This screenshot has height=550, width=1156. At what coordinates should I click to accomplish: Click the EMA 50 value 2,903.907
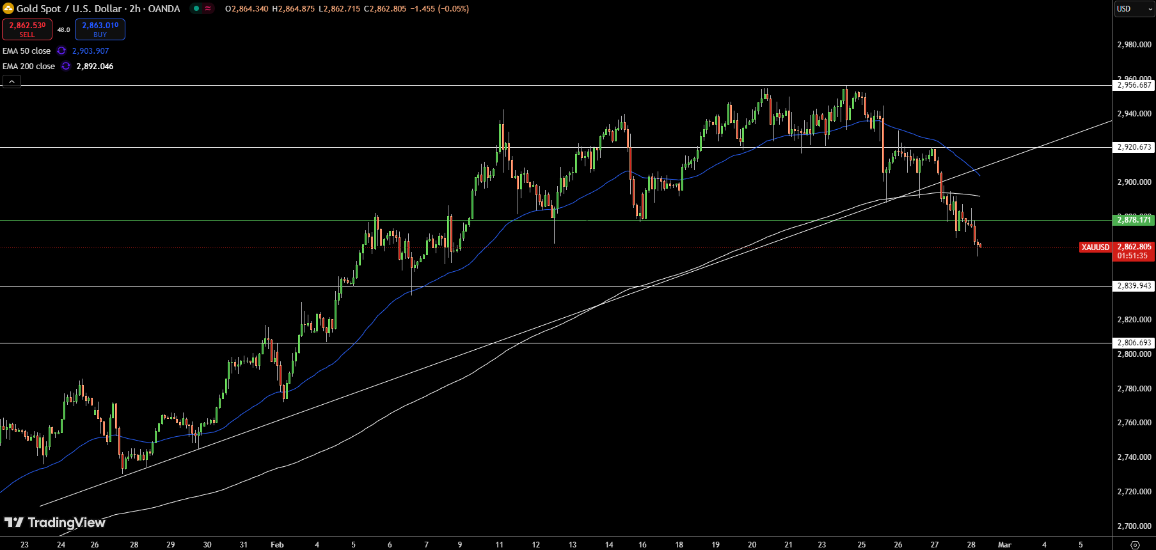click(x=90, y=51)
